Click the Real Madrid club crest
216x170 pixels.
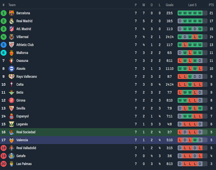coord(11,21)
